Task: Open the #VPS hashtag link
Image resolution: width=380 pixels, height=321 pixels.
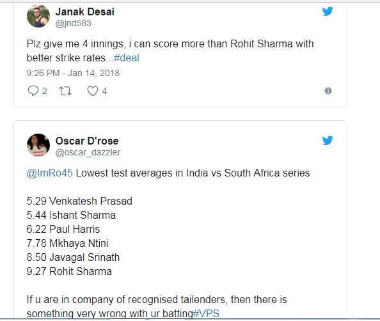Action: tap(206, 313)
